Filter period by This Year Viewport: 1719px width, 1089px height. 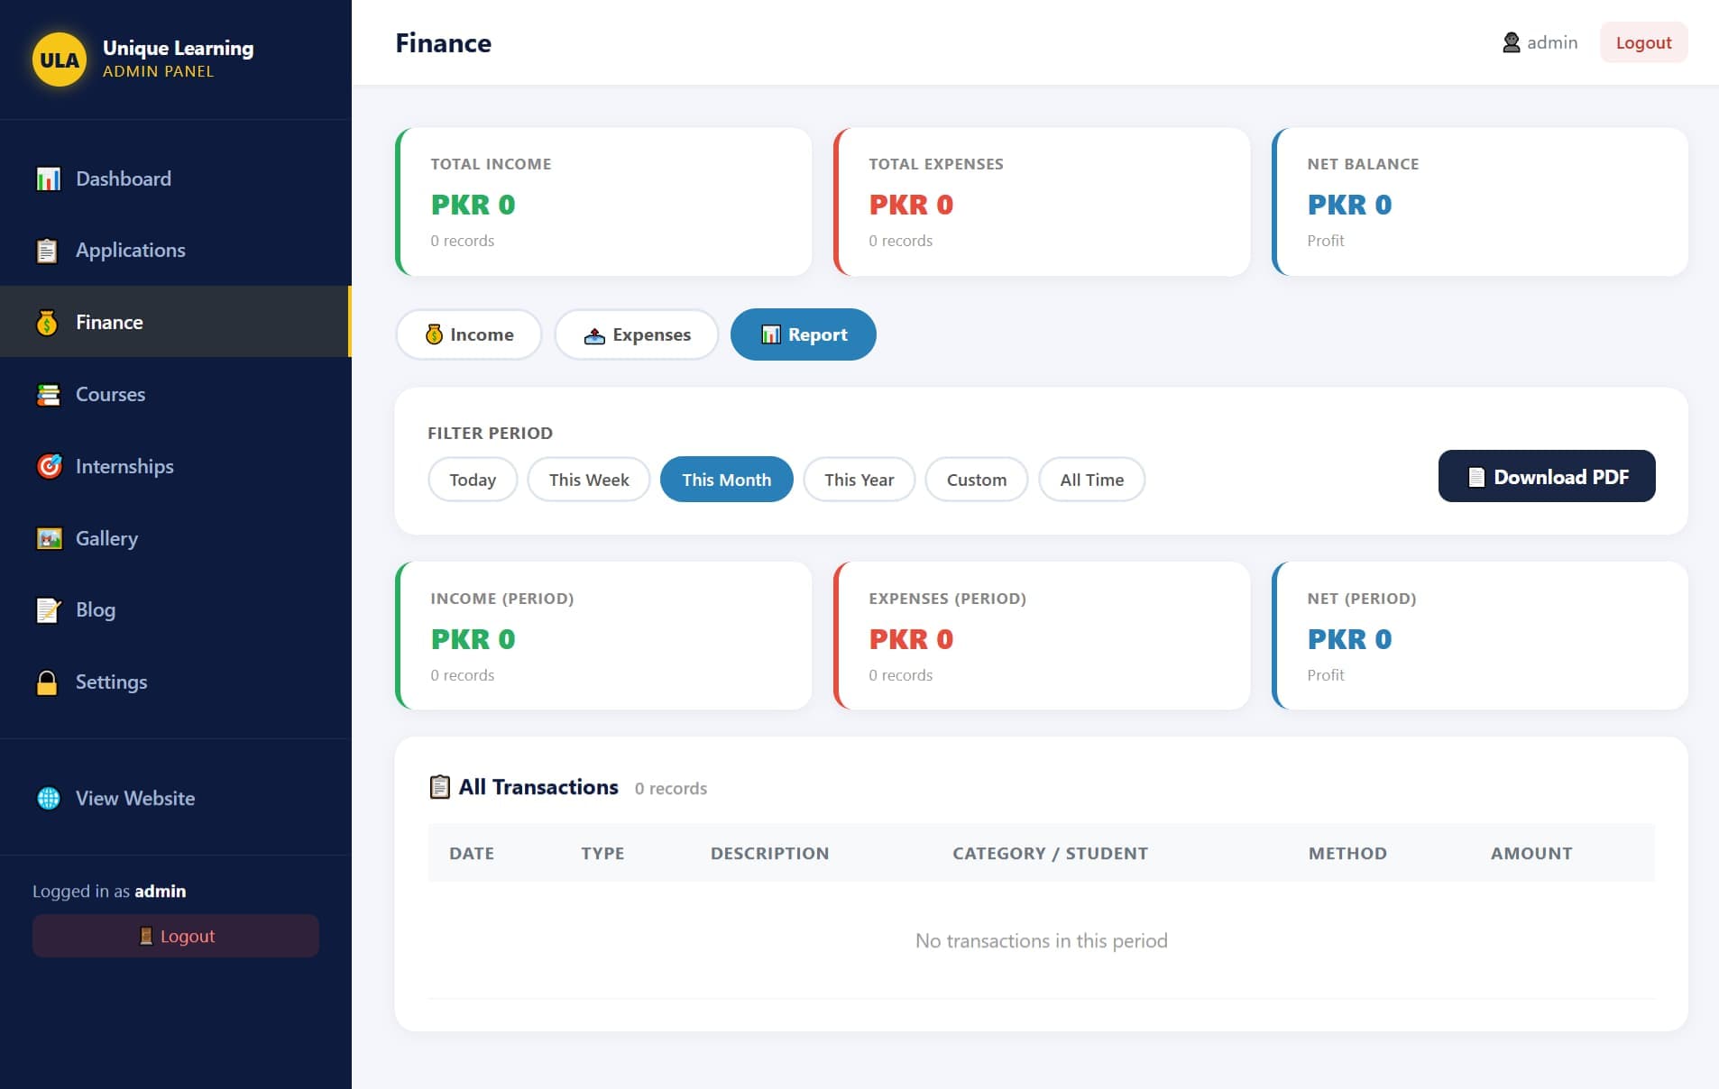pyautogui.click(x=859, y=480)
